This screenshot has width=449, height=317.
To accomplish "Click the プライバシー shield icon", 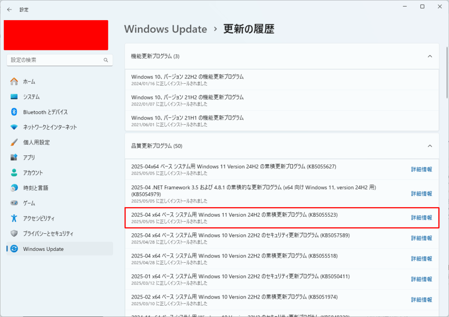I will (x=14, y=233).
